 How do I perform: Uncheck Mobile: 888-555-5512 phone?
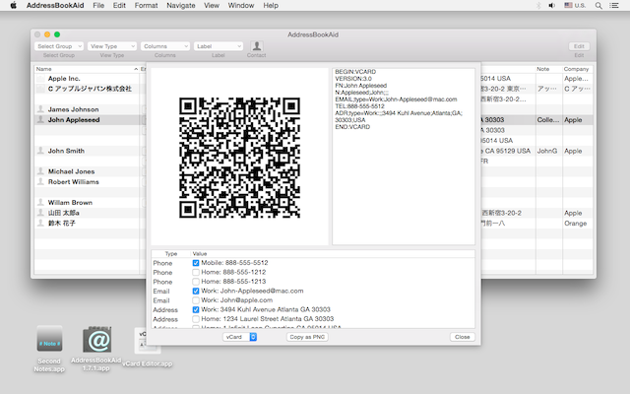(196, 263)
